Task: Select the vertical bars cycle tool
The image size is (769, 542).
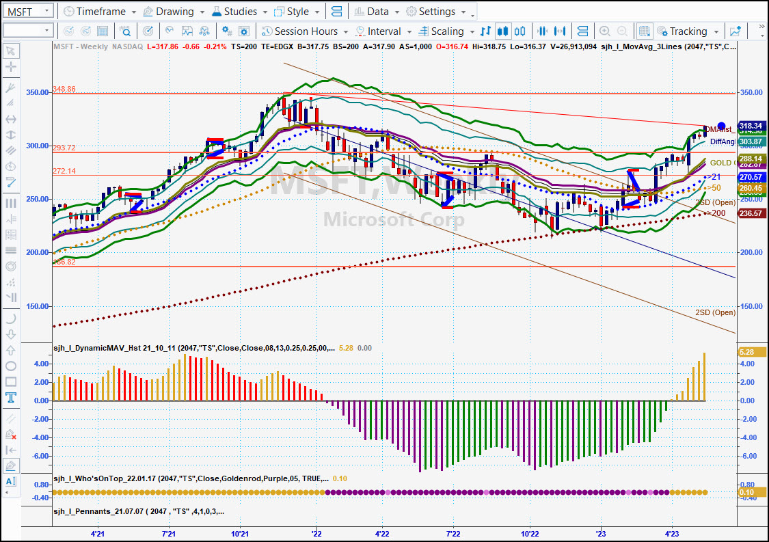Action: [11, 203]
